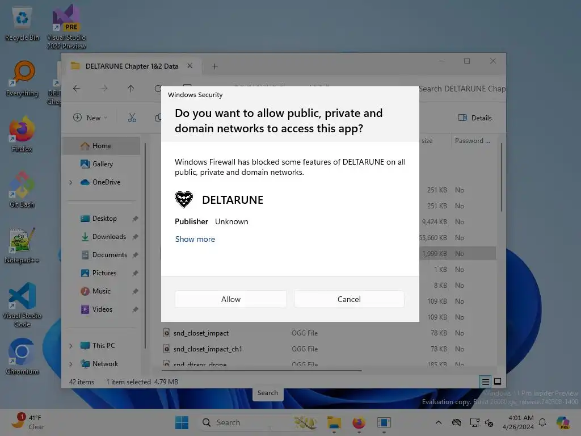Open Gallery in navigation pane
Screen dimensions: 581x436
[101, 164]
